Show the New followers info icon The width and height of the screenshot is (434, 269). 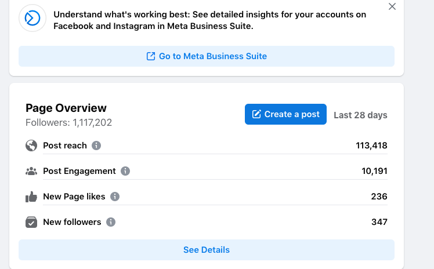111,222
